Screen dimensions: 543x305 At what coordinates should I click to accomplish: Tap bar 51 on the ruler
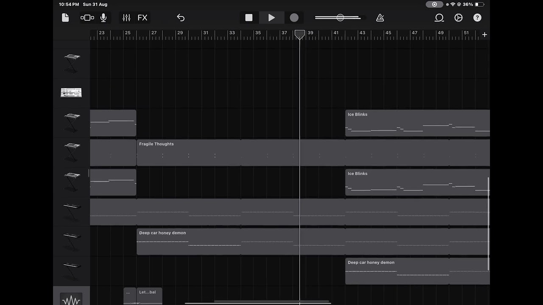coord(466,33)
